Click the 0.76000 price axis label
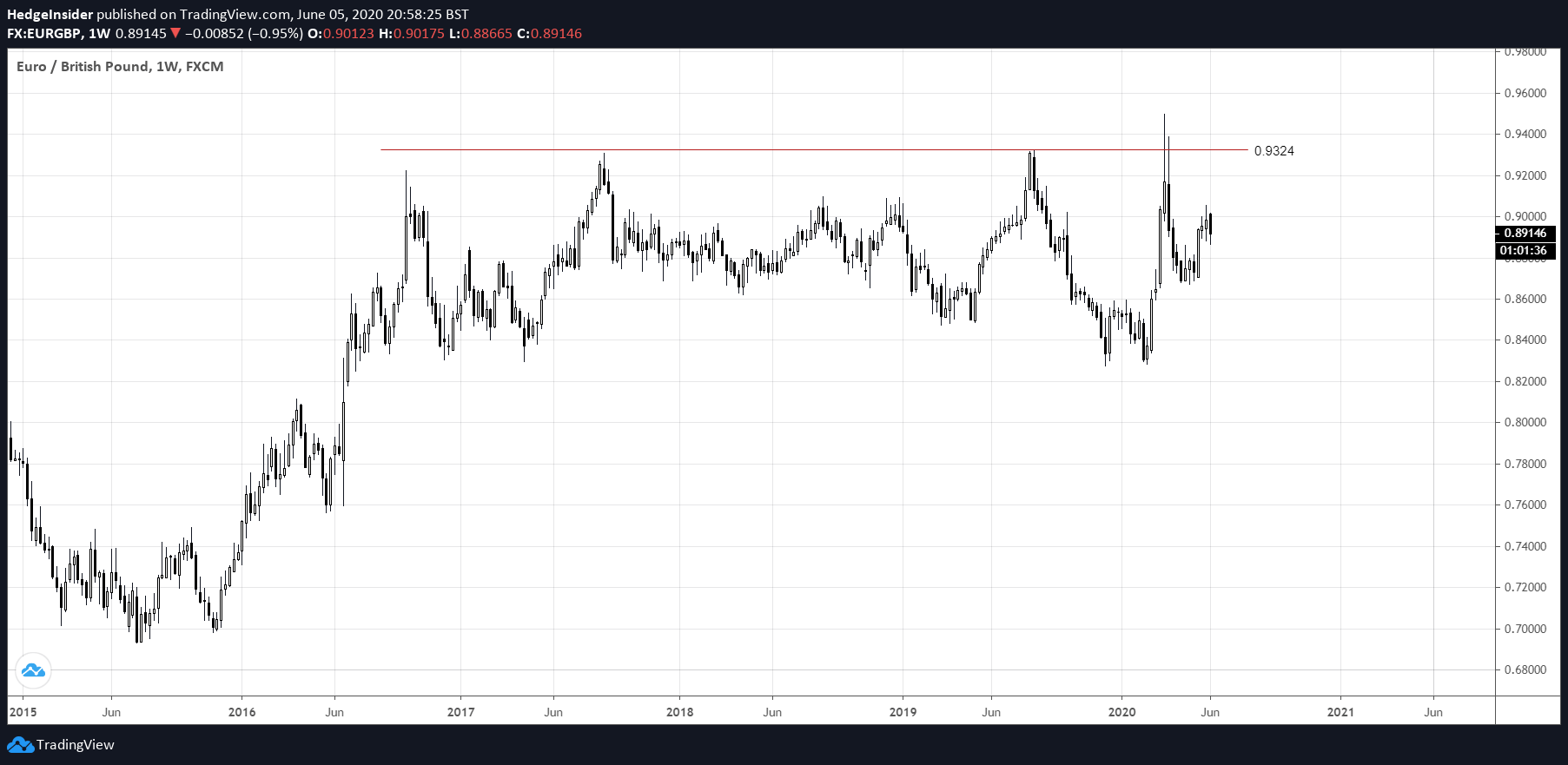The height and width of the screenshot is (765, 1568). 1525,505
